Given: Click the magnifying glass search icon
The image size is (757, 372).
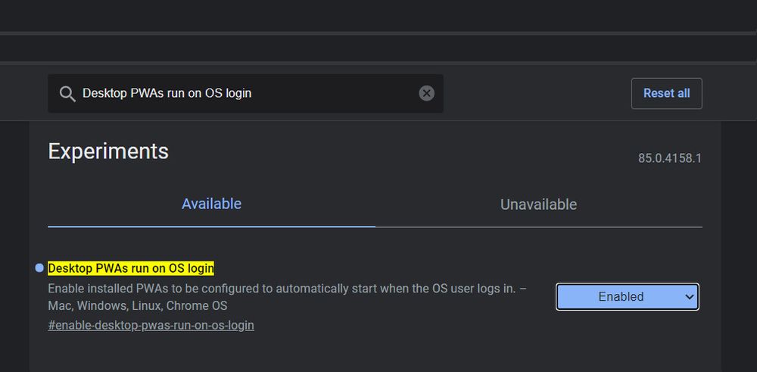Looking at the screenshot, I should click(67, 94).
